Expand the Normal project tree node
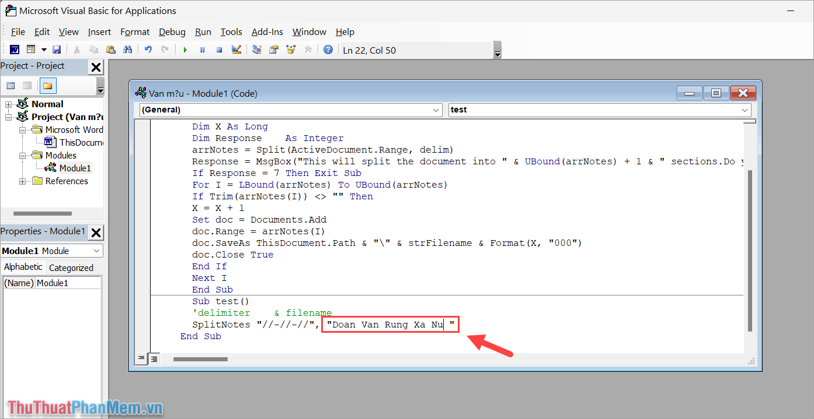This screenshot has width=814, height=419. tap(9, 104)
